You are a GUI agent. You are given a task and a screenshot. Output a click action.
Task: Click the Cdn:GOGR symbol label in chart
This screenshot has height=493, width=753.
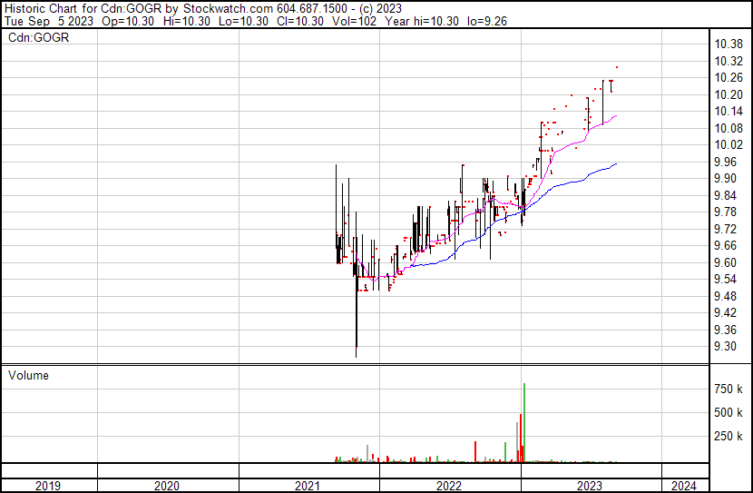[39, 38]
